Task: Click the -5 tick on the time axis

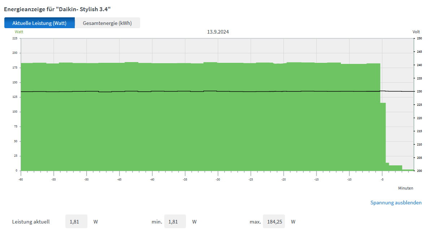Action: point(382,179)
